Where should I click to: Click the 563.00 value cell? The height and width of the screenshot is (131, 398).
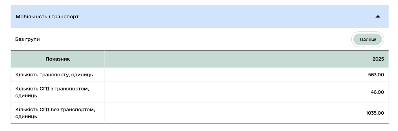pyautogui.click(x=376, y=75)
